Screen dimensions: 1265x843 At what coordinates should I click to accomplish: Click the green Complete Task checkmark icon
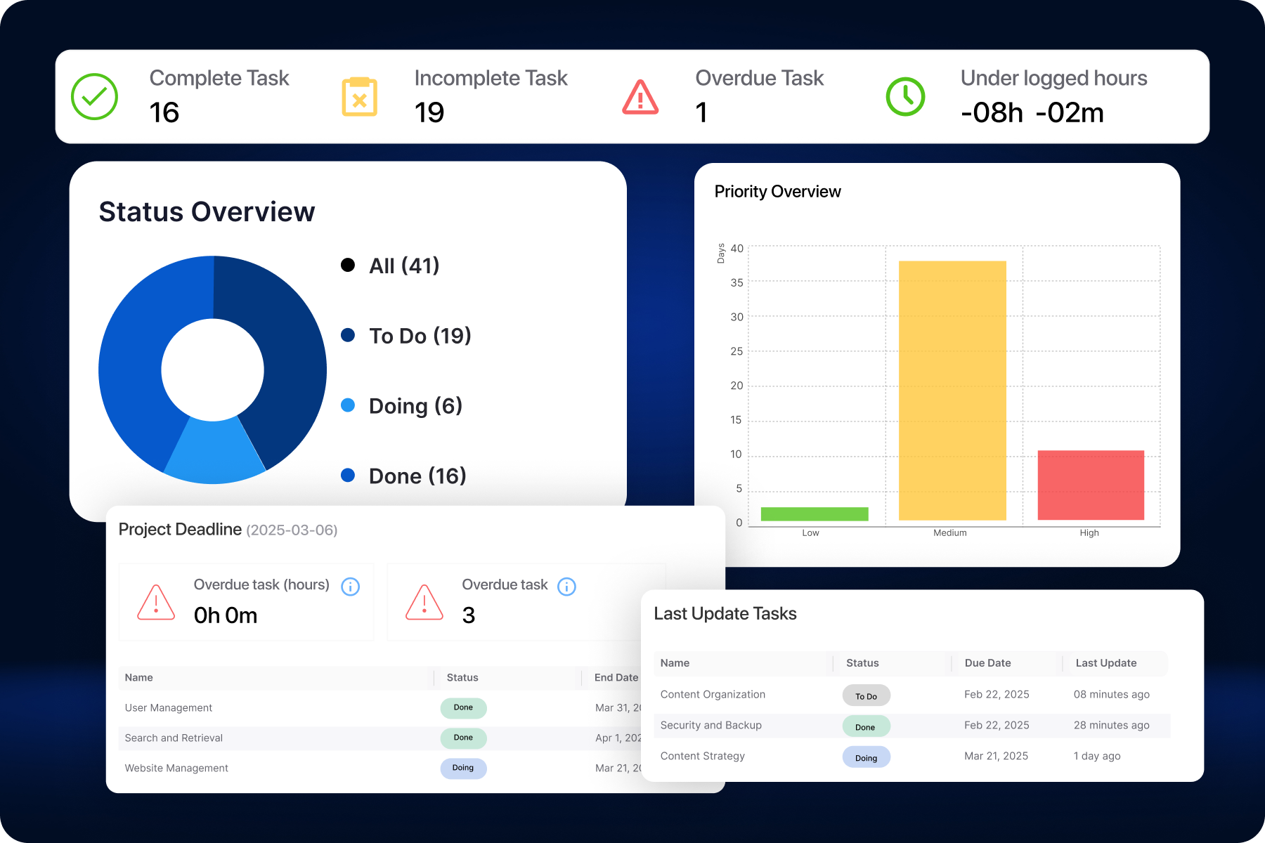93,96
